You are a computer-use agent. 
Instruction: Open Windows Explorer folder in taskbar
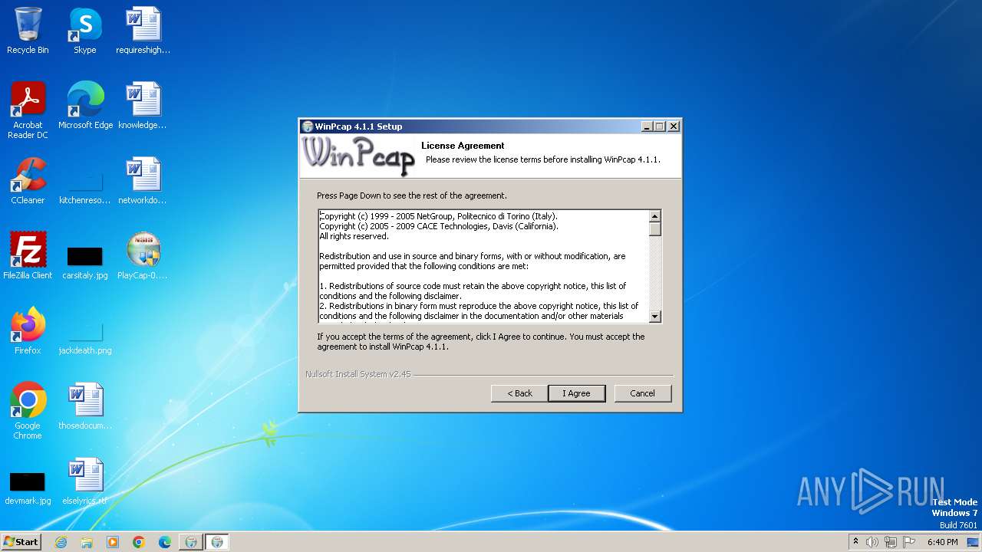[87, 542]
